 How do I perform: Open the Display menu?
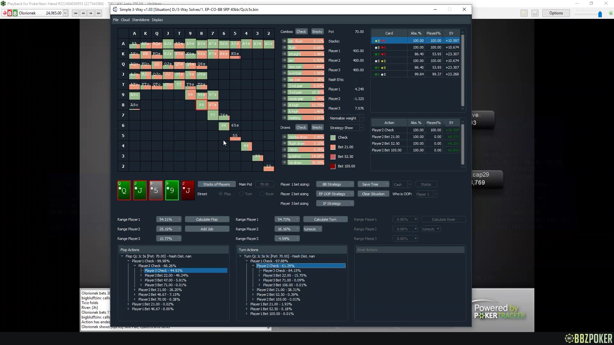[157, 20]
